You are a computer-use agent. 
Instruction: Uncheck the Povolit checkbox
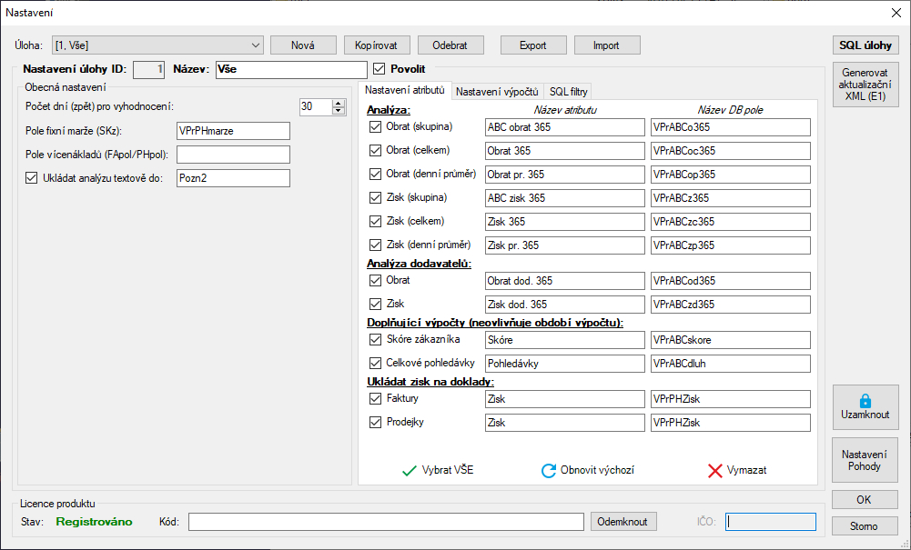click(380, 69)
